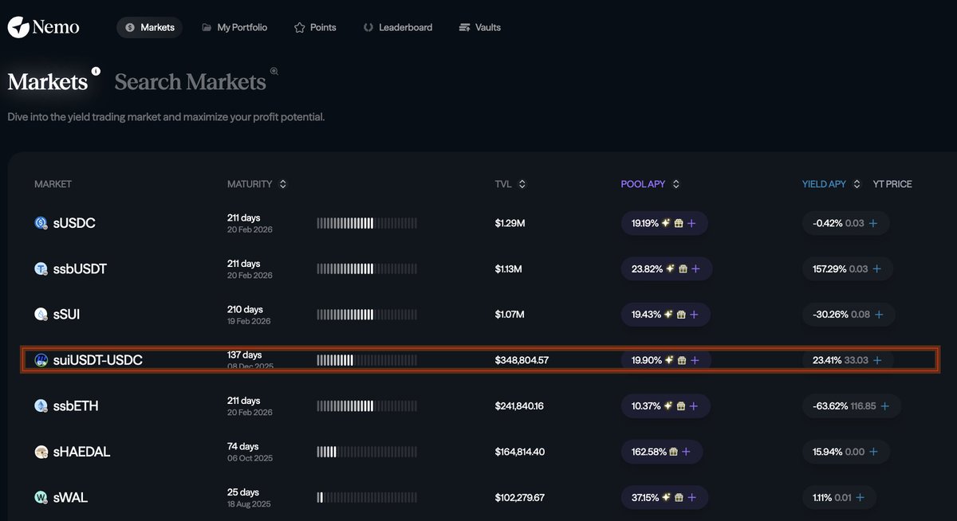Click sUSDC maturity progress bar
This screenshot has height=521, width=957.
(x=367, y=224)
